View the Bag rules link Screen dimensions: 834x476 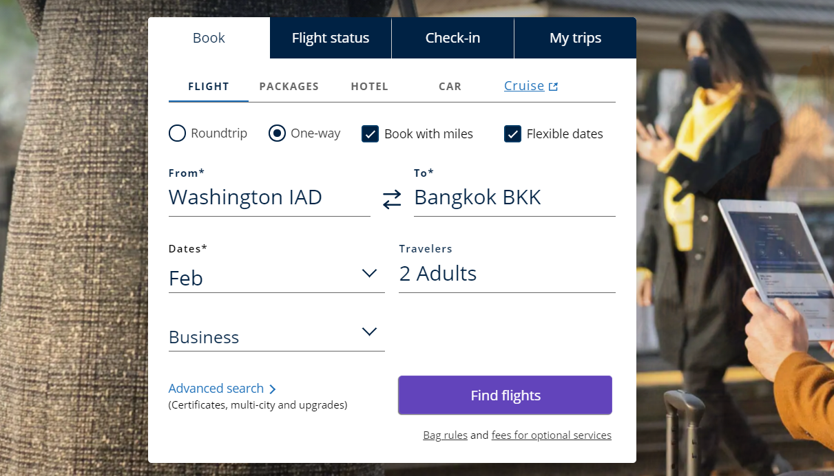point(445,435)
